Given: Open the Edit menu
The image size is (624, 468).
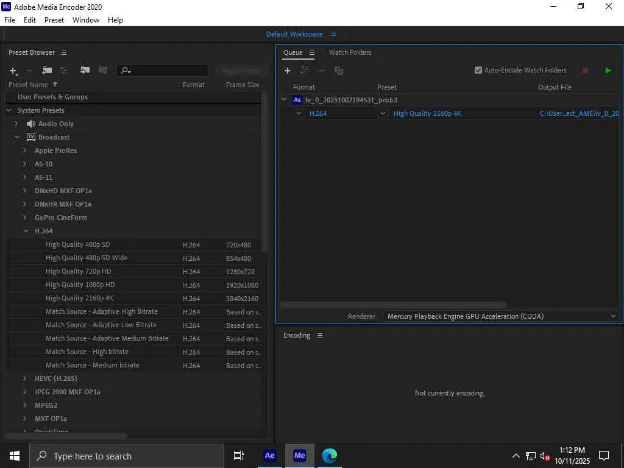Looking at the screenshot, I should [x=30, y=20].
